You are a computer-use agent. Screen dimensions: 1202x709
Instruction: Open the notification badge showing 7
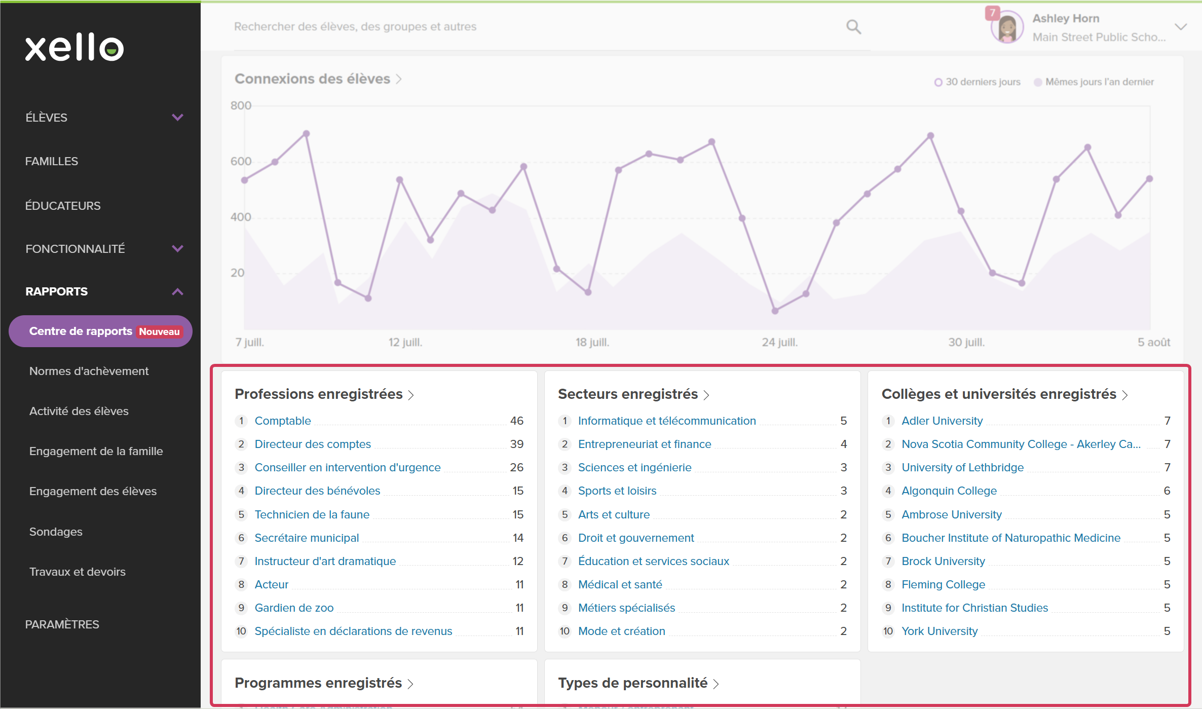[992, 12]
